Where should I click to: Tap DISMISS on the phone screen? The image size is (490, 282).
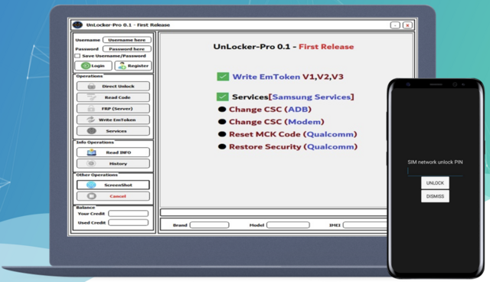(x=435, y=196)
